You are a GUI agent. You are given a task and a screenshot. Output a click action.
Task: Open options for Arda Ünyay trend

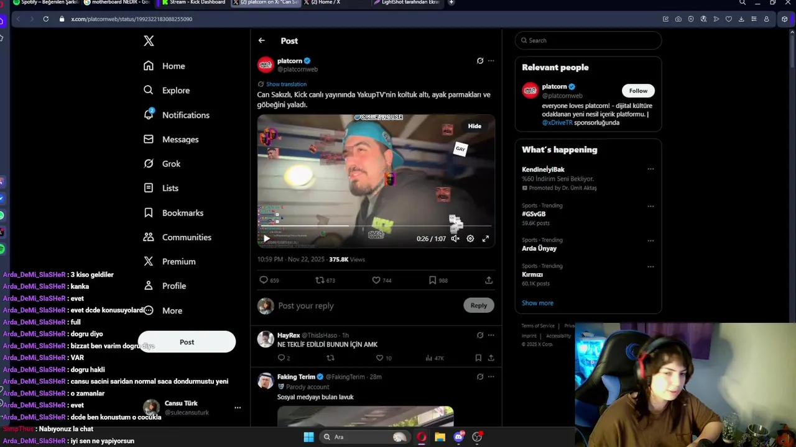click(650, 240)
